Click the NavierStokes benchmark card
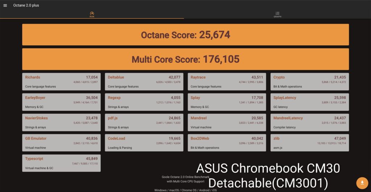This screenshot has height=192, width=371. tap(61, 122)
